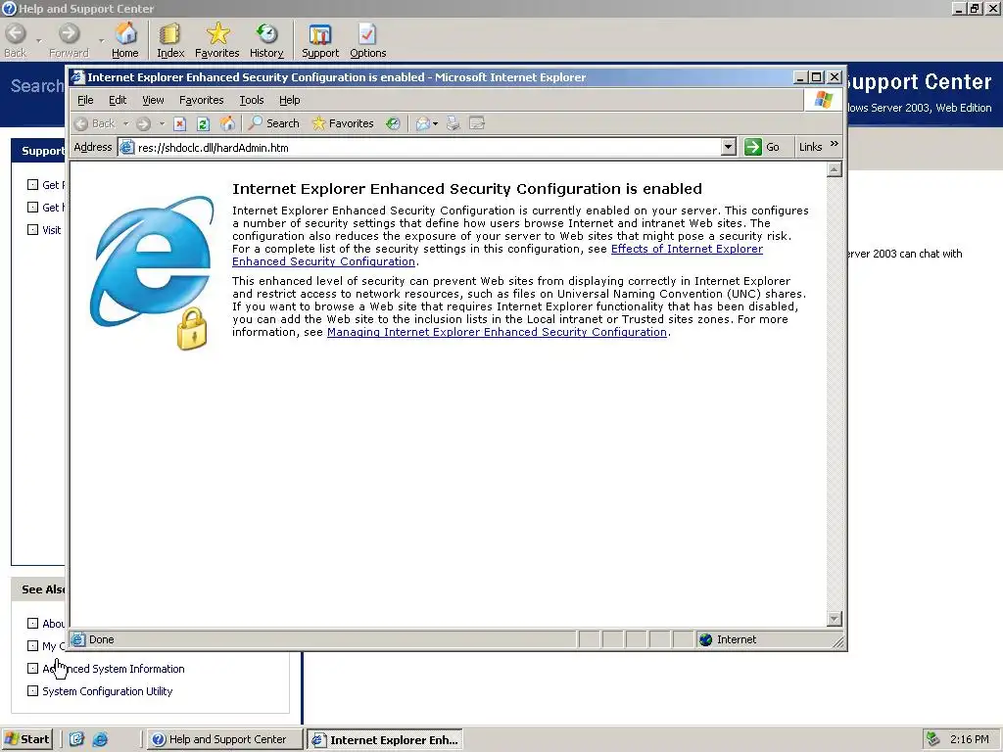The image size is (1003, 752).
Task: Open Help and Support Center Back dropdown arrow
Action: 38,41
